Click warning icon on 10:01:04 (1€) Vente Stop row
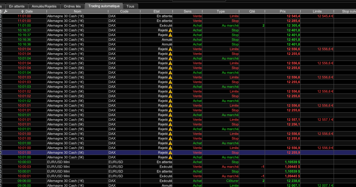 coord(170,54)
